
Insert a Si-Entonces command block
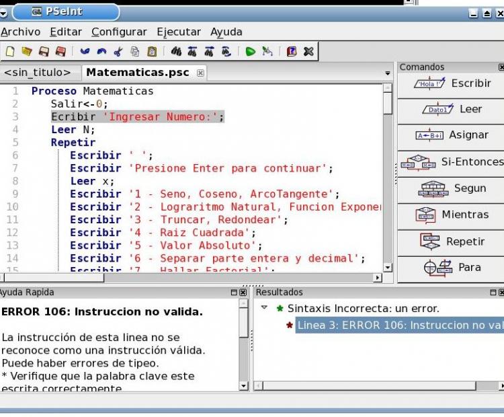pos(450,162)
